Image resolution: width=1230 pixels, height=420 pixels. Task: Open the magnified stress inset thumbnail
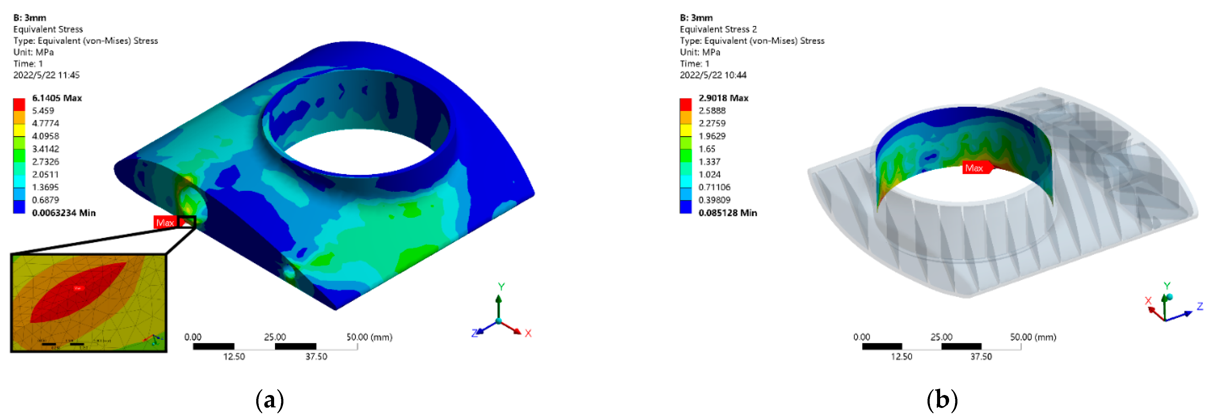click(89, 303)
